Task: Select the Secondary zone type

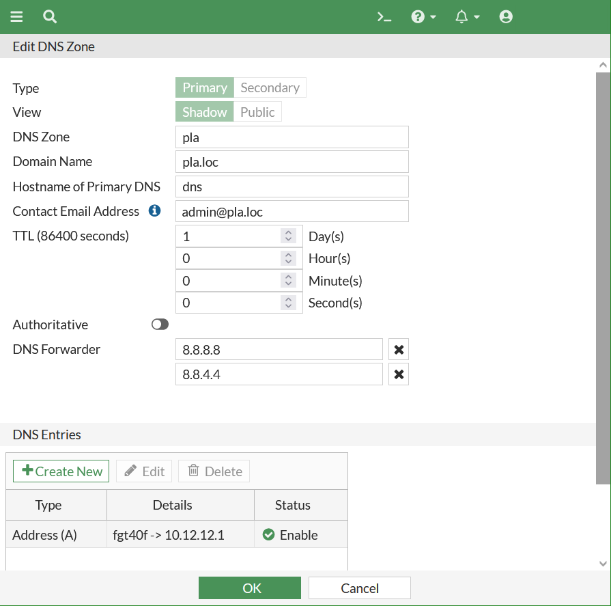Action: click(270, 87)
